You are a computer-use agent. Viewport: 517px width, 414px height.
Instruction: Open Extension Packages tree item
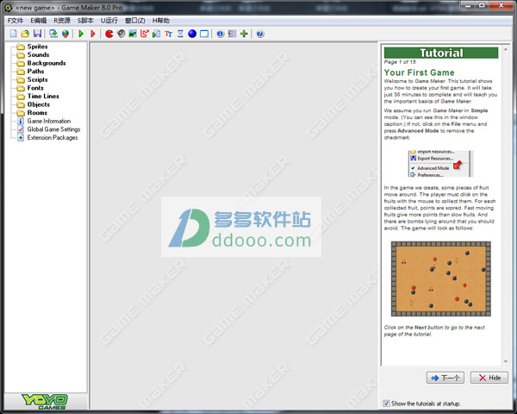point(52,137)
